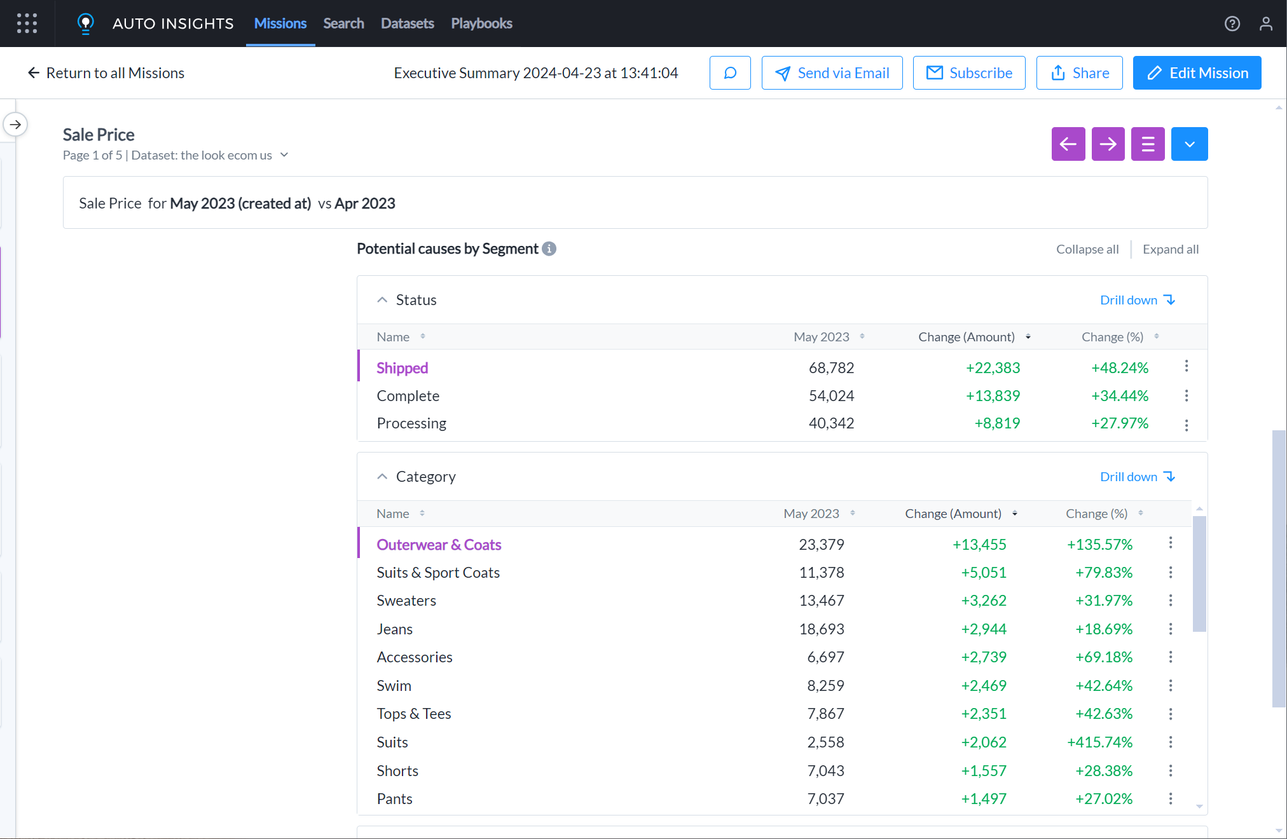The image size is (1287, 839).
Task: Open the help question mark icon
Action: [1232, 24]
